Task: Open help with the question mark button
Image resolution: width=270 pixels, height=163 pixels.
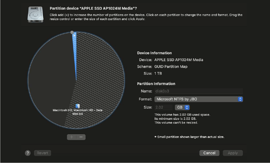Action: tap(28, 153)
